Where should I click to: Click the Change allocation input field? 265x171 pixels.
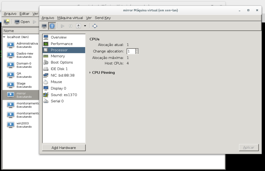coord(131,51)
